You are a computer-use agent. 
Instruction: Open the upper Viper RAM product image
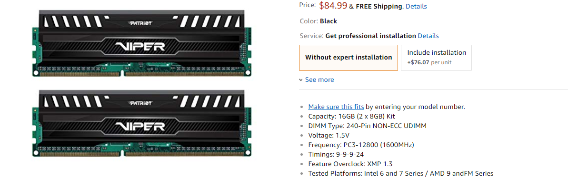pyautogui.click(x=141, y=43)
